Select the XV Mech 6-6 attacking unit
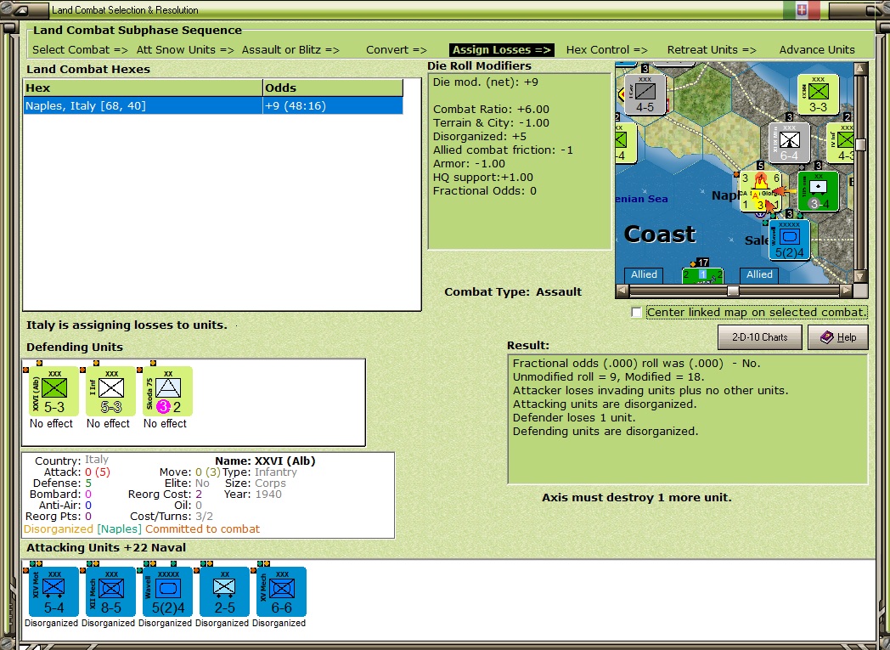 (281, 591)
